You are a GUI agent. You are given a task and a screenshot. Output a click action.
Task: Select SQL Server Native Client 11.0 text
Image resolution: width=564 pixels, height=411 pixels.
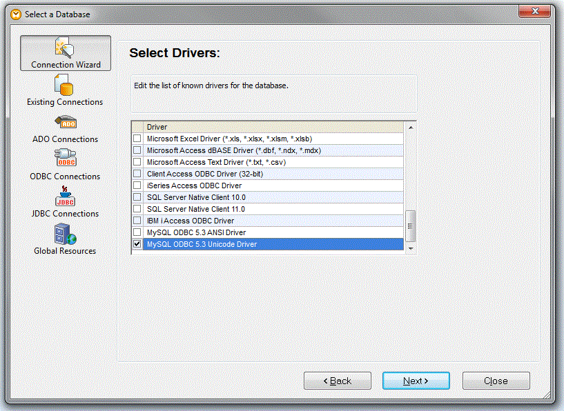[x=195, y=209]
